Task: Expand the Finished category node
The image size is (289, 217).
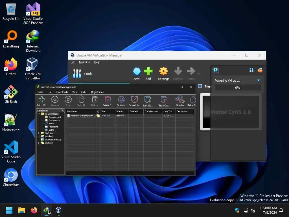Action: click(x=39, y=136)
